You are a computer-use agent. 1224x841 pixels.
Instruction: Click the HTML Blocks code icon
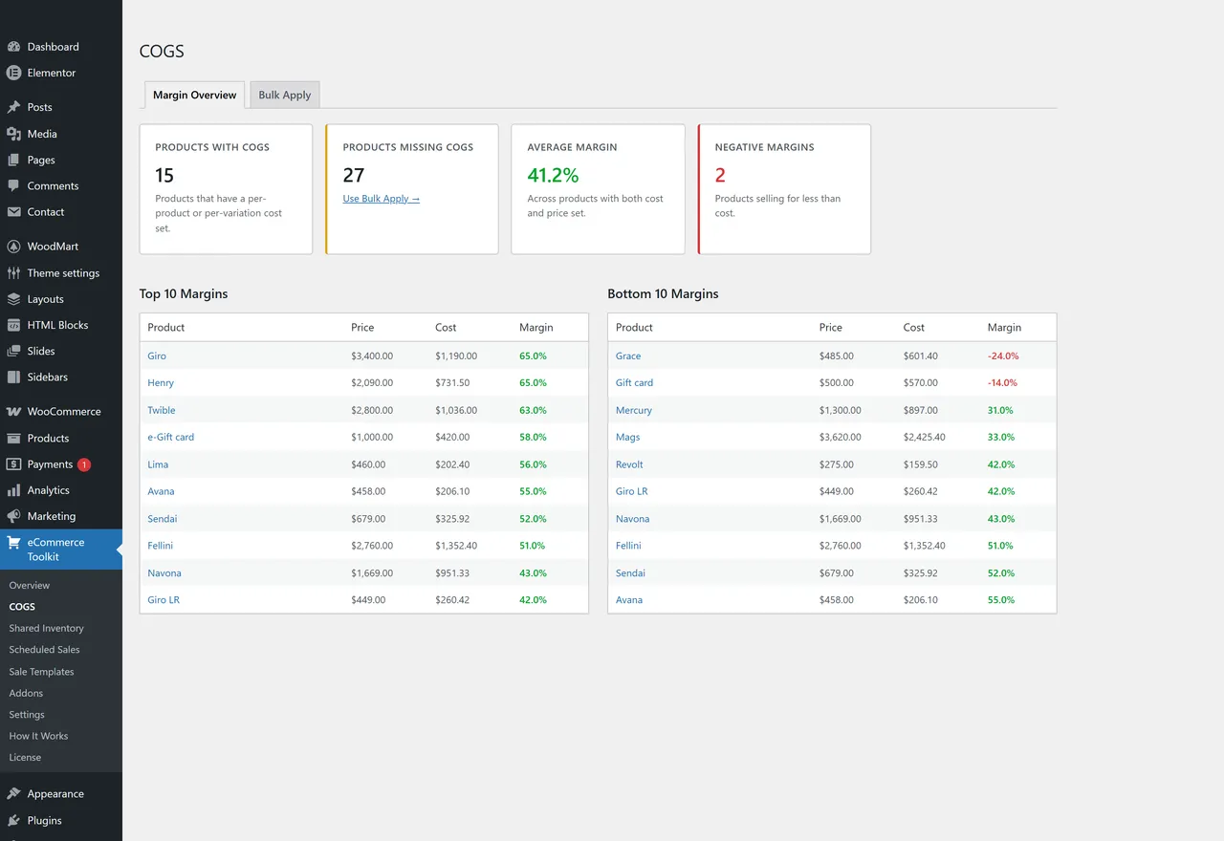[x=13, y=325]
